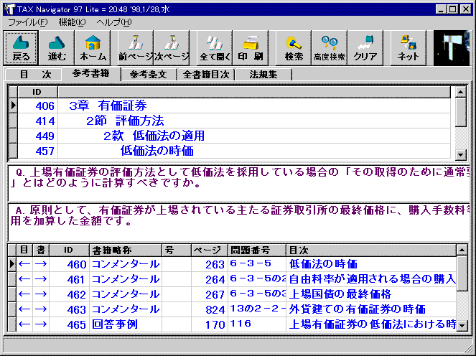Viewport: 476px width, 356px height.
Task: Click the 書籍略称 column header
Action: [x=126, y=250]
